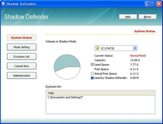Viewport: 163px width, 124px height.
Task: Minimize the Shadow Defender window
Action: [147, 4]
